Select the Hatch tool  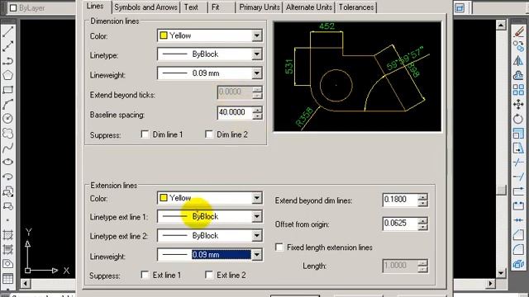click(x=7, y=234)
